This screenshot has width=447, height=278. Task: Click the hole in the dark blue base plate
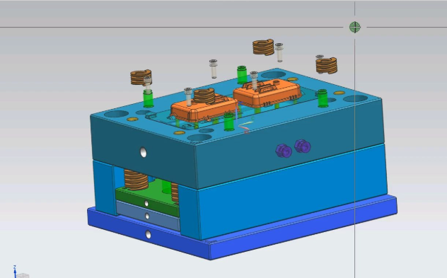149,235
